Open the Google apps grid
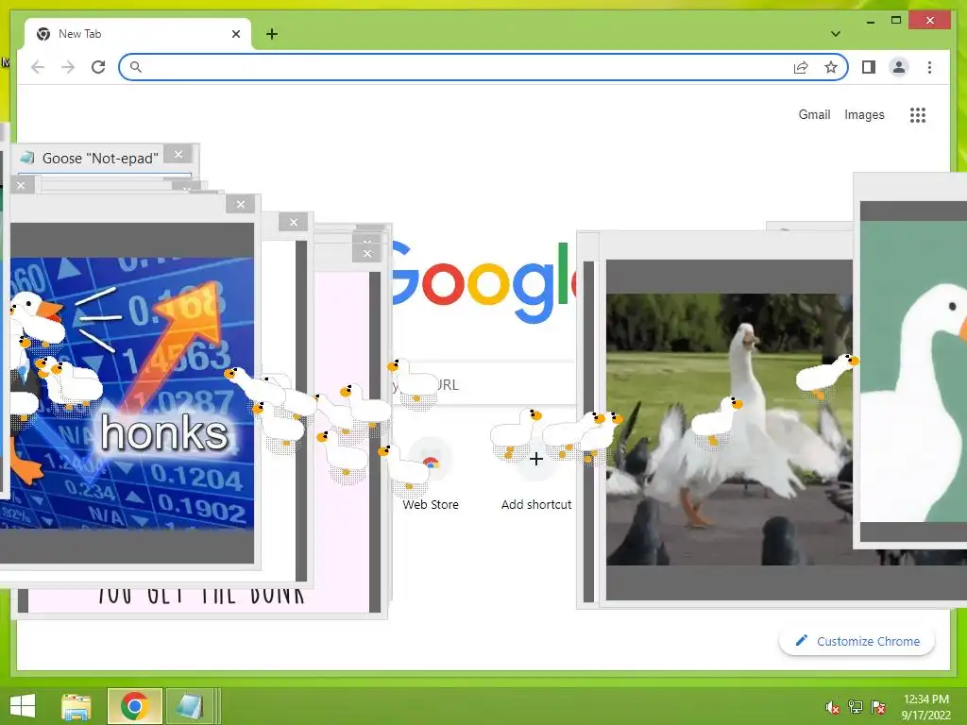Screen dimensions: 967x725 [x=918, y=114]
